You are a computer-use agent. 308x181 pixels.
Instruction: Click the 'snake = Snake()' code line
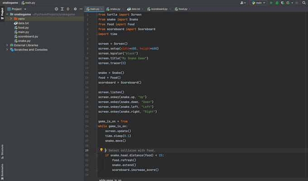coord(111,73)
